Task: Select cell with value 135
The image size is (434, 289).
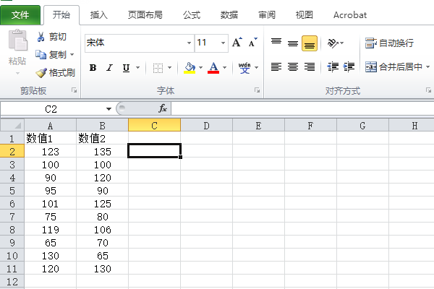Action: 102,152
